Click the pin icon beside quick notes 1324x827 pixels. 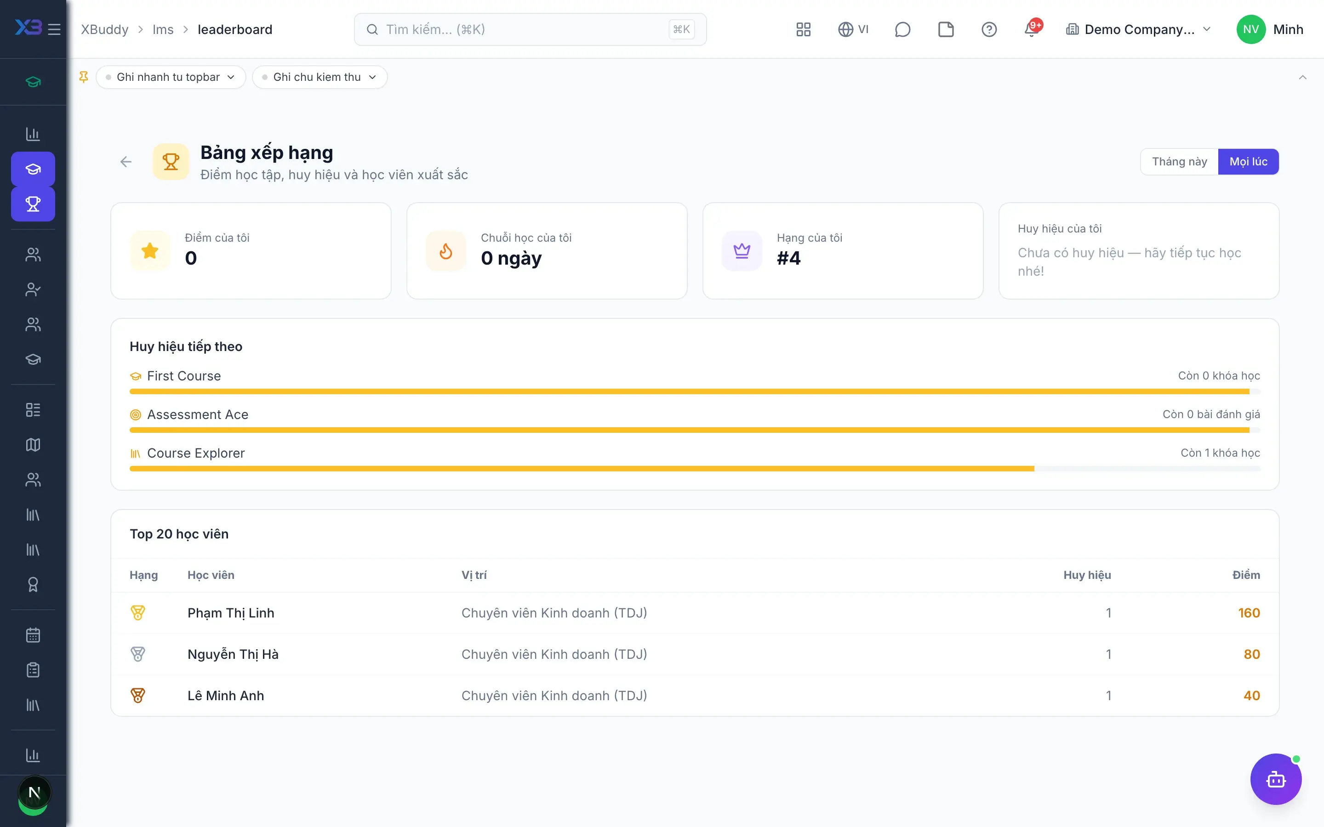click(x=84, y=77)
